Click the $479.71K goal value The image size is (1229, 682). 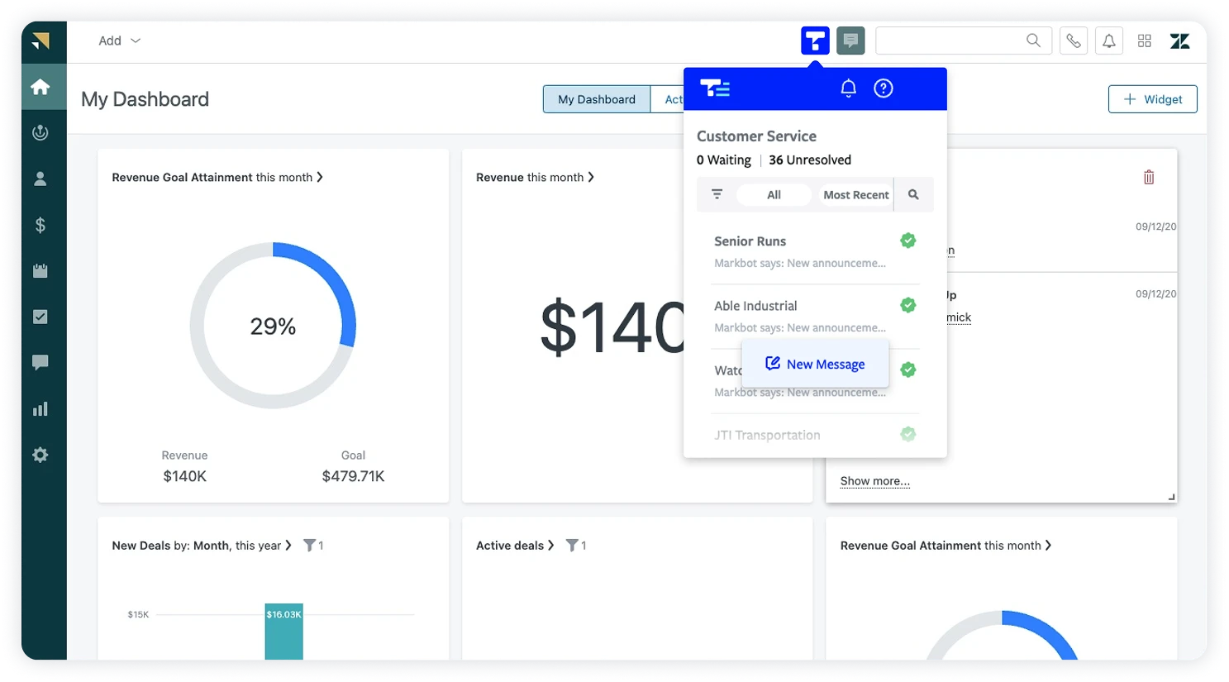click(x=353, y=476)
